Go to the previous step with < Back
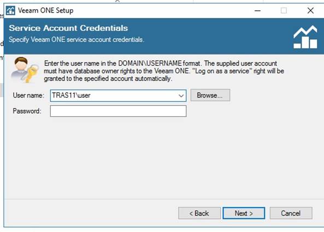Viewport: 324px width, 232px height. point(199,213)
